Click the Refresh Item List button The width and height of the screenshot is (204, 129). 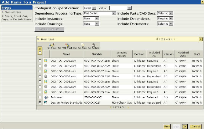[x=49, y=29]
